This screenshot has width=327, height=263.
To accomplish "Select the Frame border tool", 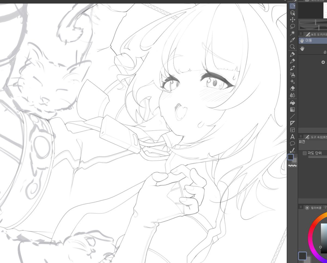I will pos(292,130).
